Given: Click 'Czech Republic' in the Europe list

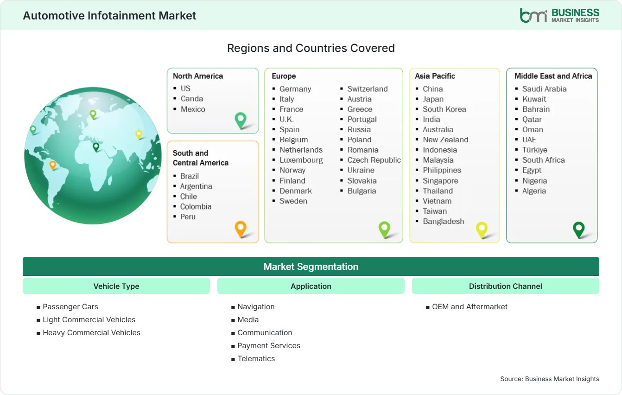Looking at the screenshot, I should (x=374, y=160).
